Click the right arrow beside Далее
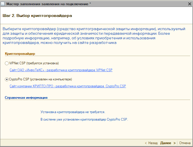 pyautogui.click(x=175, y=143)
